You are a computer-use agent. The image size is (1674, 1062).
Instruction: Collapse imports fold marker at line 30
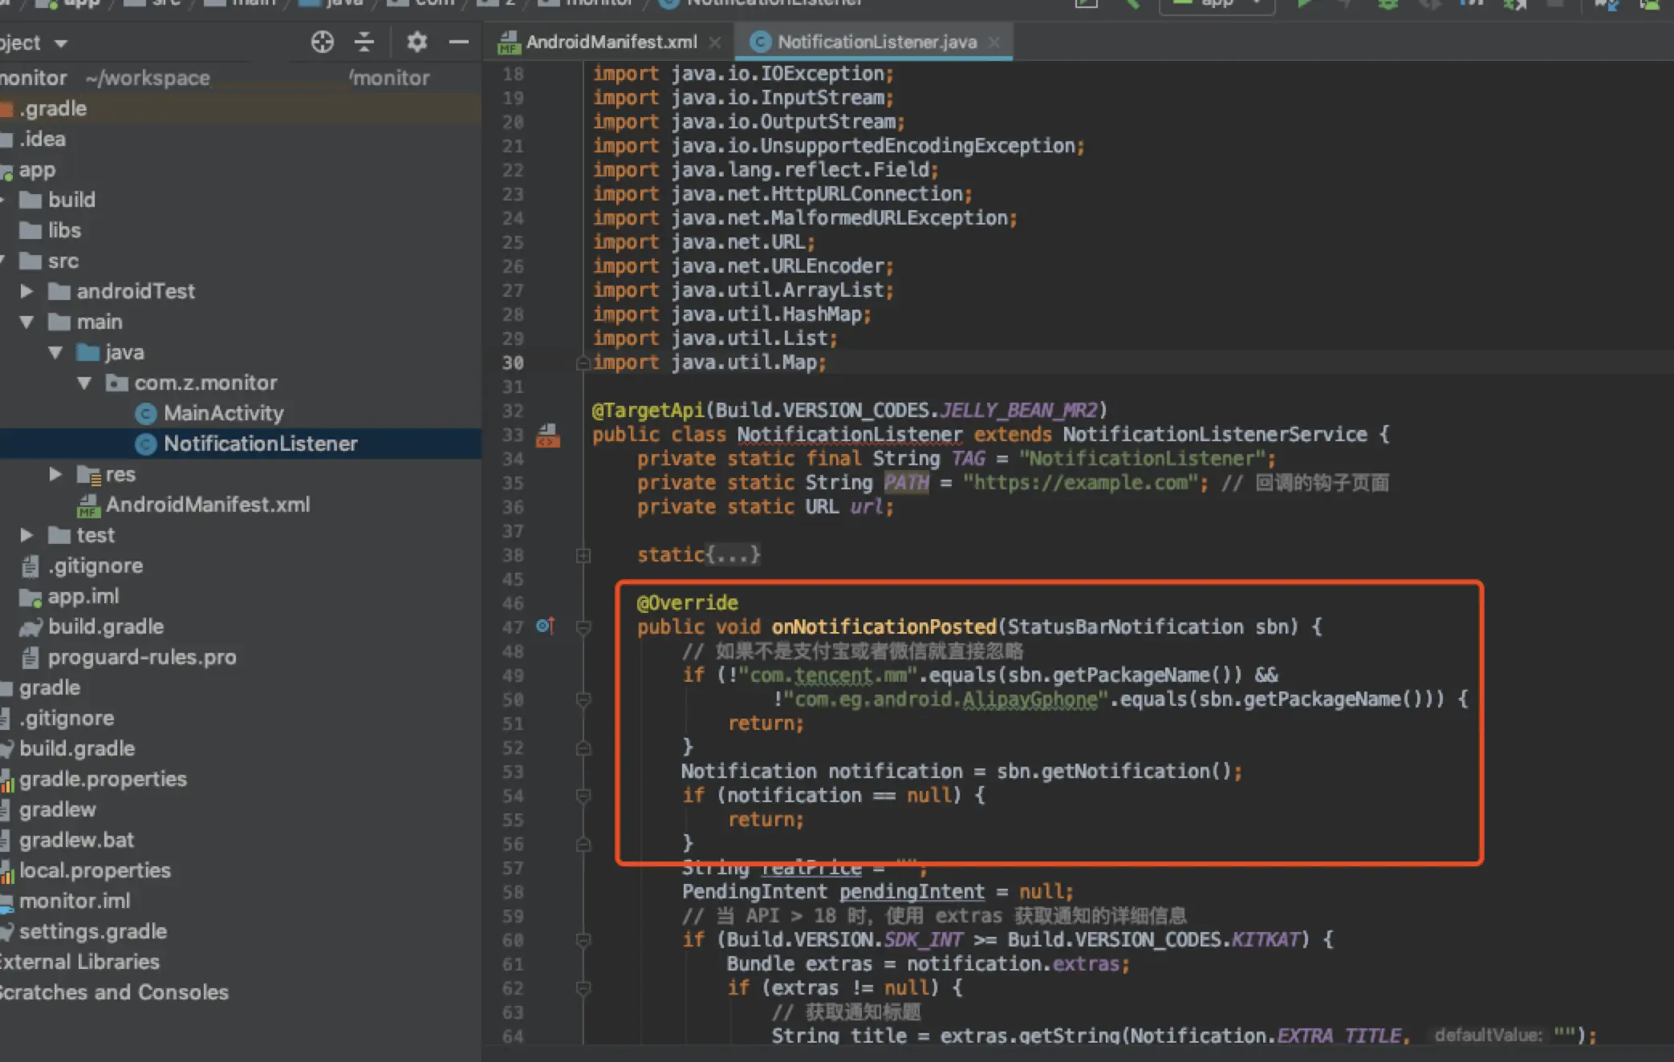click(583, 363)
